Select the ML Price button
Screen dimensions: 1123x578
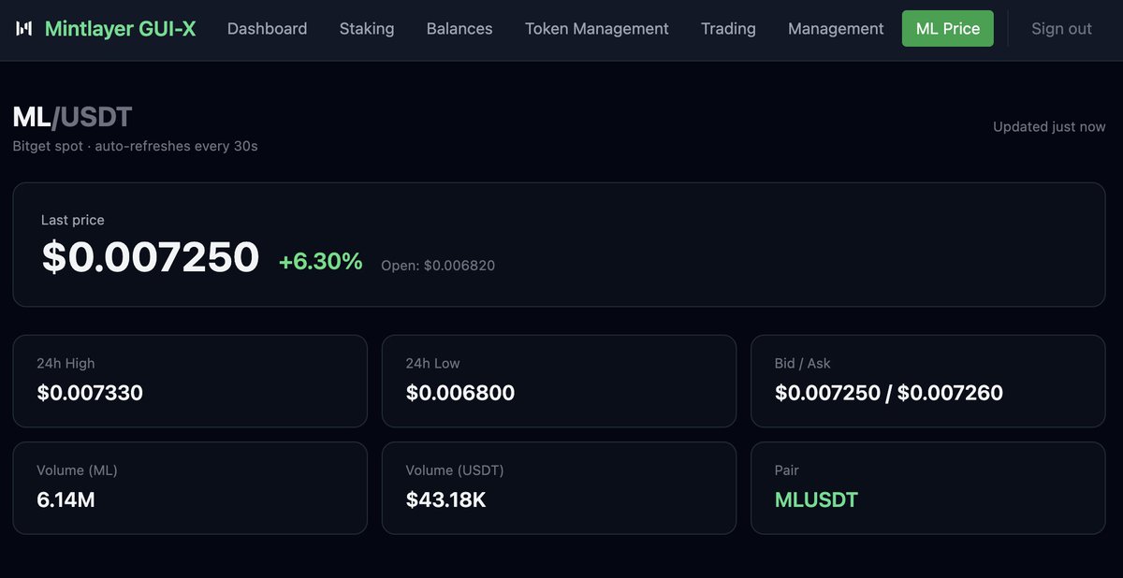[x=948, y=28]
